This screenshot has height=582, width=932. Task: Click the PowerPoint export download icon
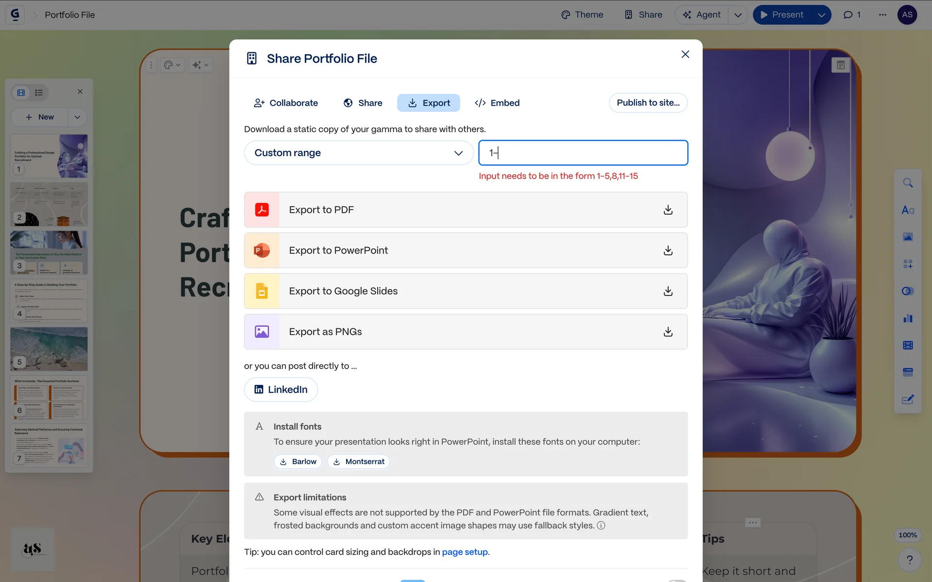(668, 250)
